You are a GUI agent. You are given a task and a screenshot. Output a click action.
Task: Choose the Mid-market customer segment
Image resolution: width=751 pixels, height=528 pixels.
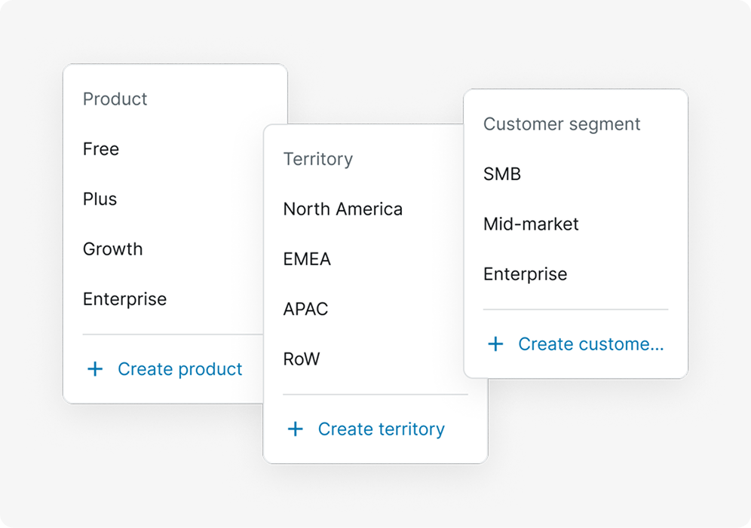tap(531, 224)
